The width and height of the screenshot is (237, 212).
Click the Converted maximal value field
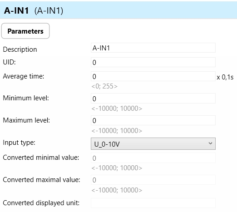coord(153,180)
